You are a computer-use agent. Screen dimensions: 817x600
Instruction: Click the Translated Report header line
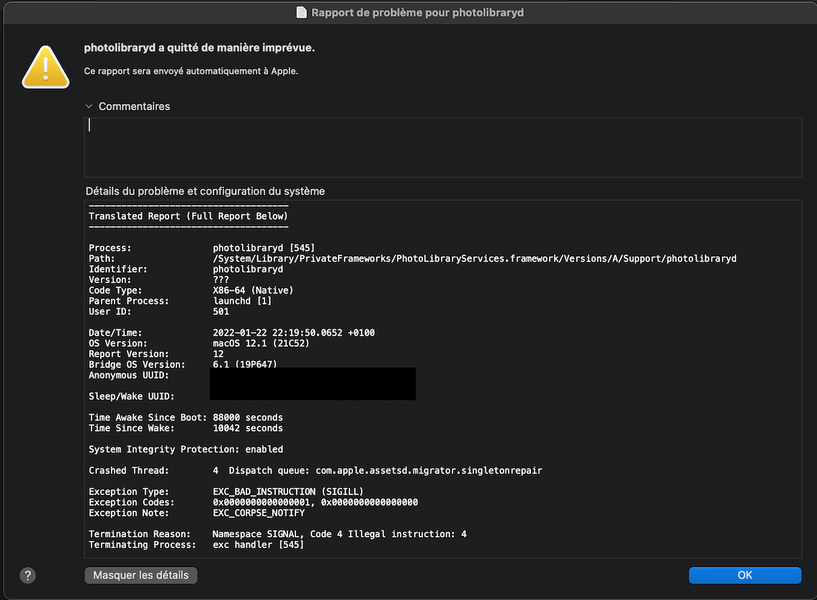pyautogui.click(x=188, y=216)
